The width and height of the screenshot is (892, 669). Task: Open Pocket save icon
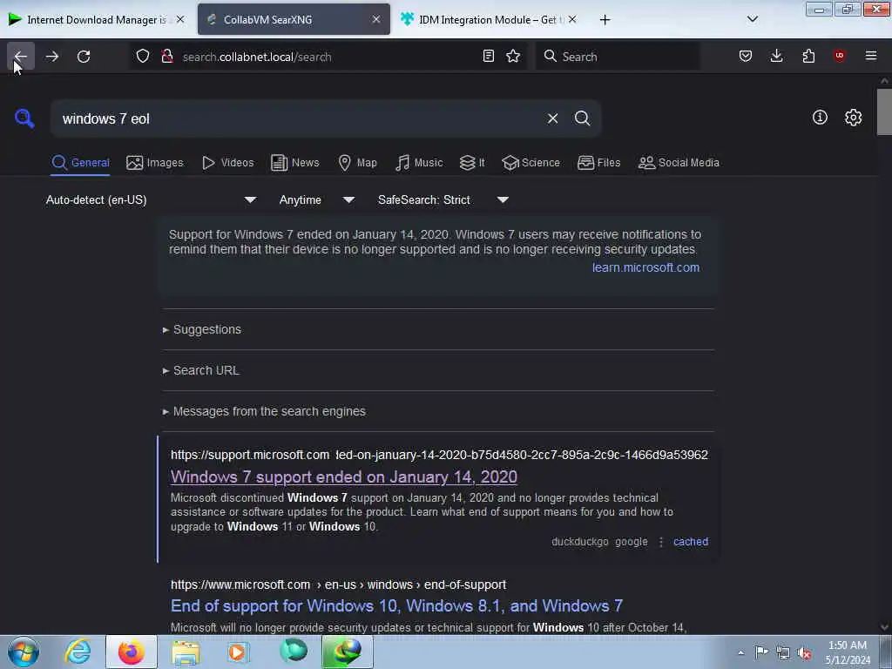tap(746, 57)
